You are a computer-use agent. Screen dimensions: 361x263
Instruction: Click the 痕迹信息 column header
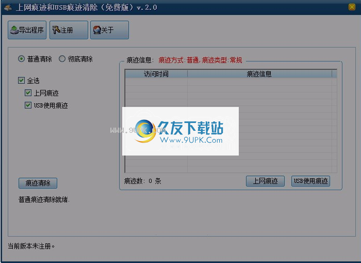[259, 74]
